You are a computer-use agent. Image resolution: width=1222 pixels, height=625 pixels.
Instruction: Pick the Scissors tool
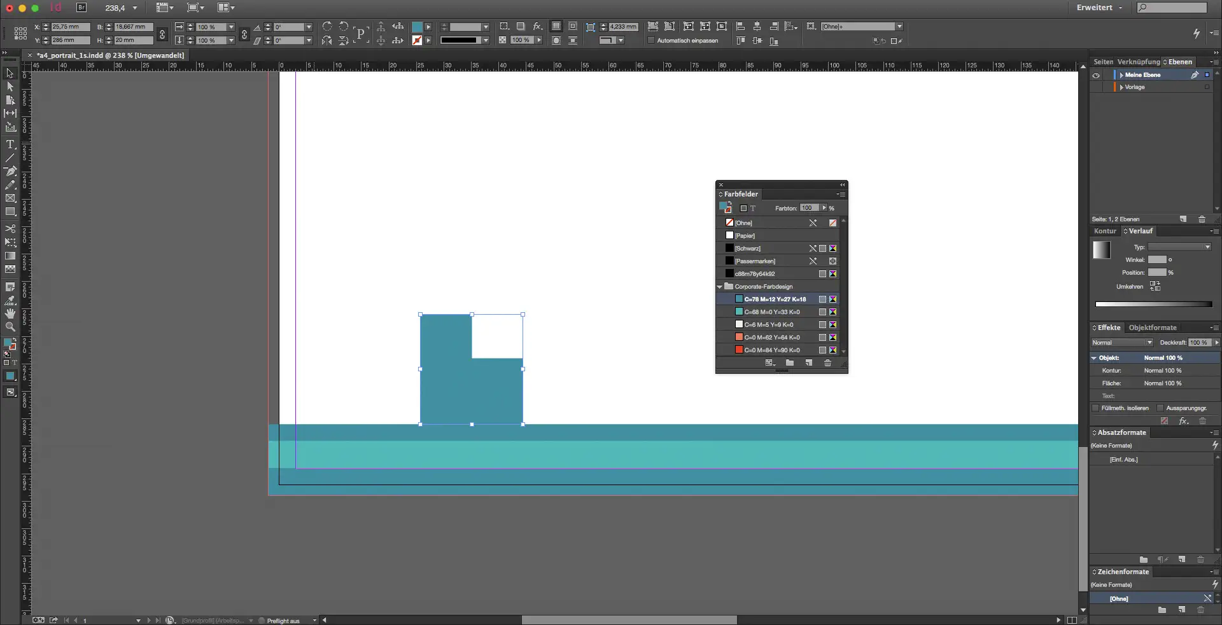point(10,229)
